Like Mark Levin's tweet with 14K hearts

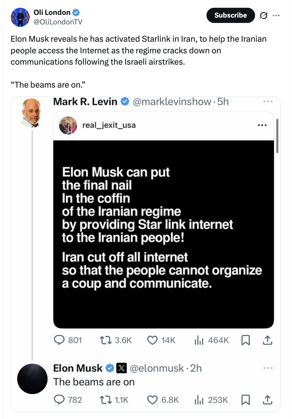coord(152,340)
